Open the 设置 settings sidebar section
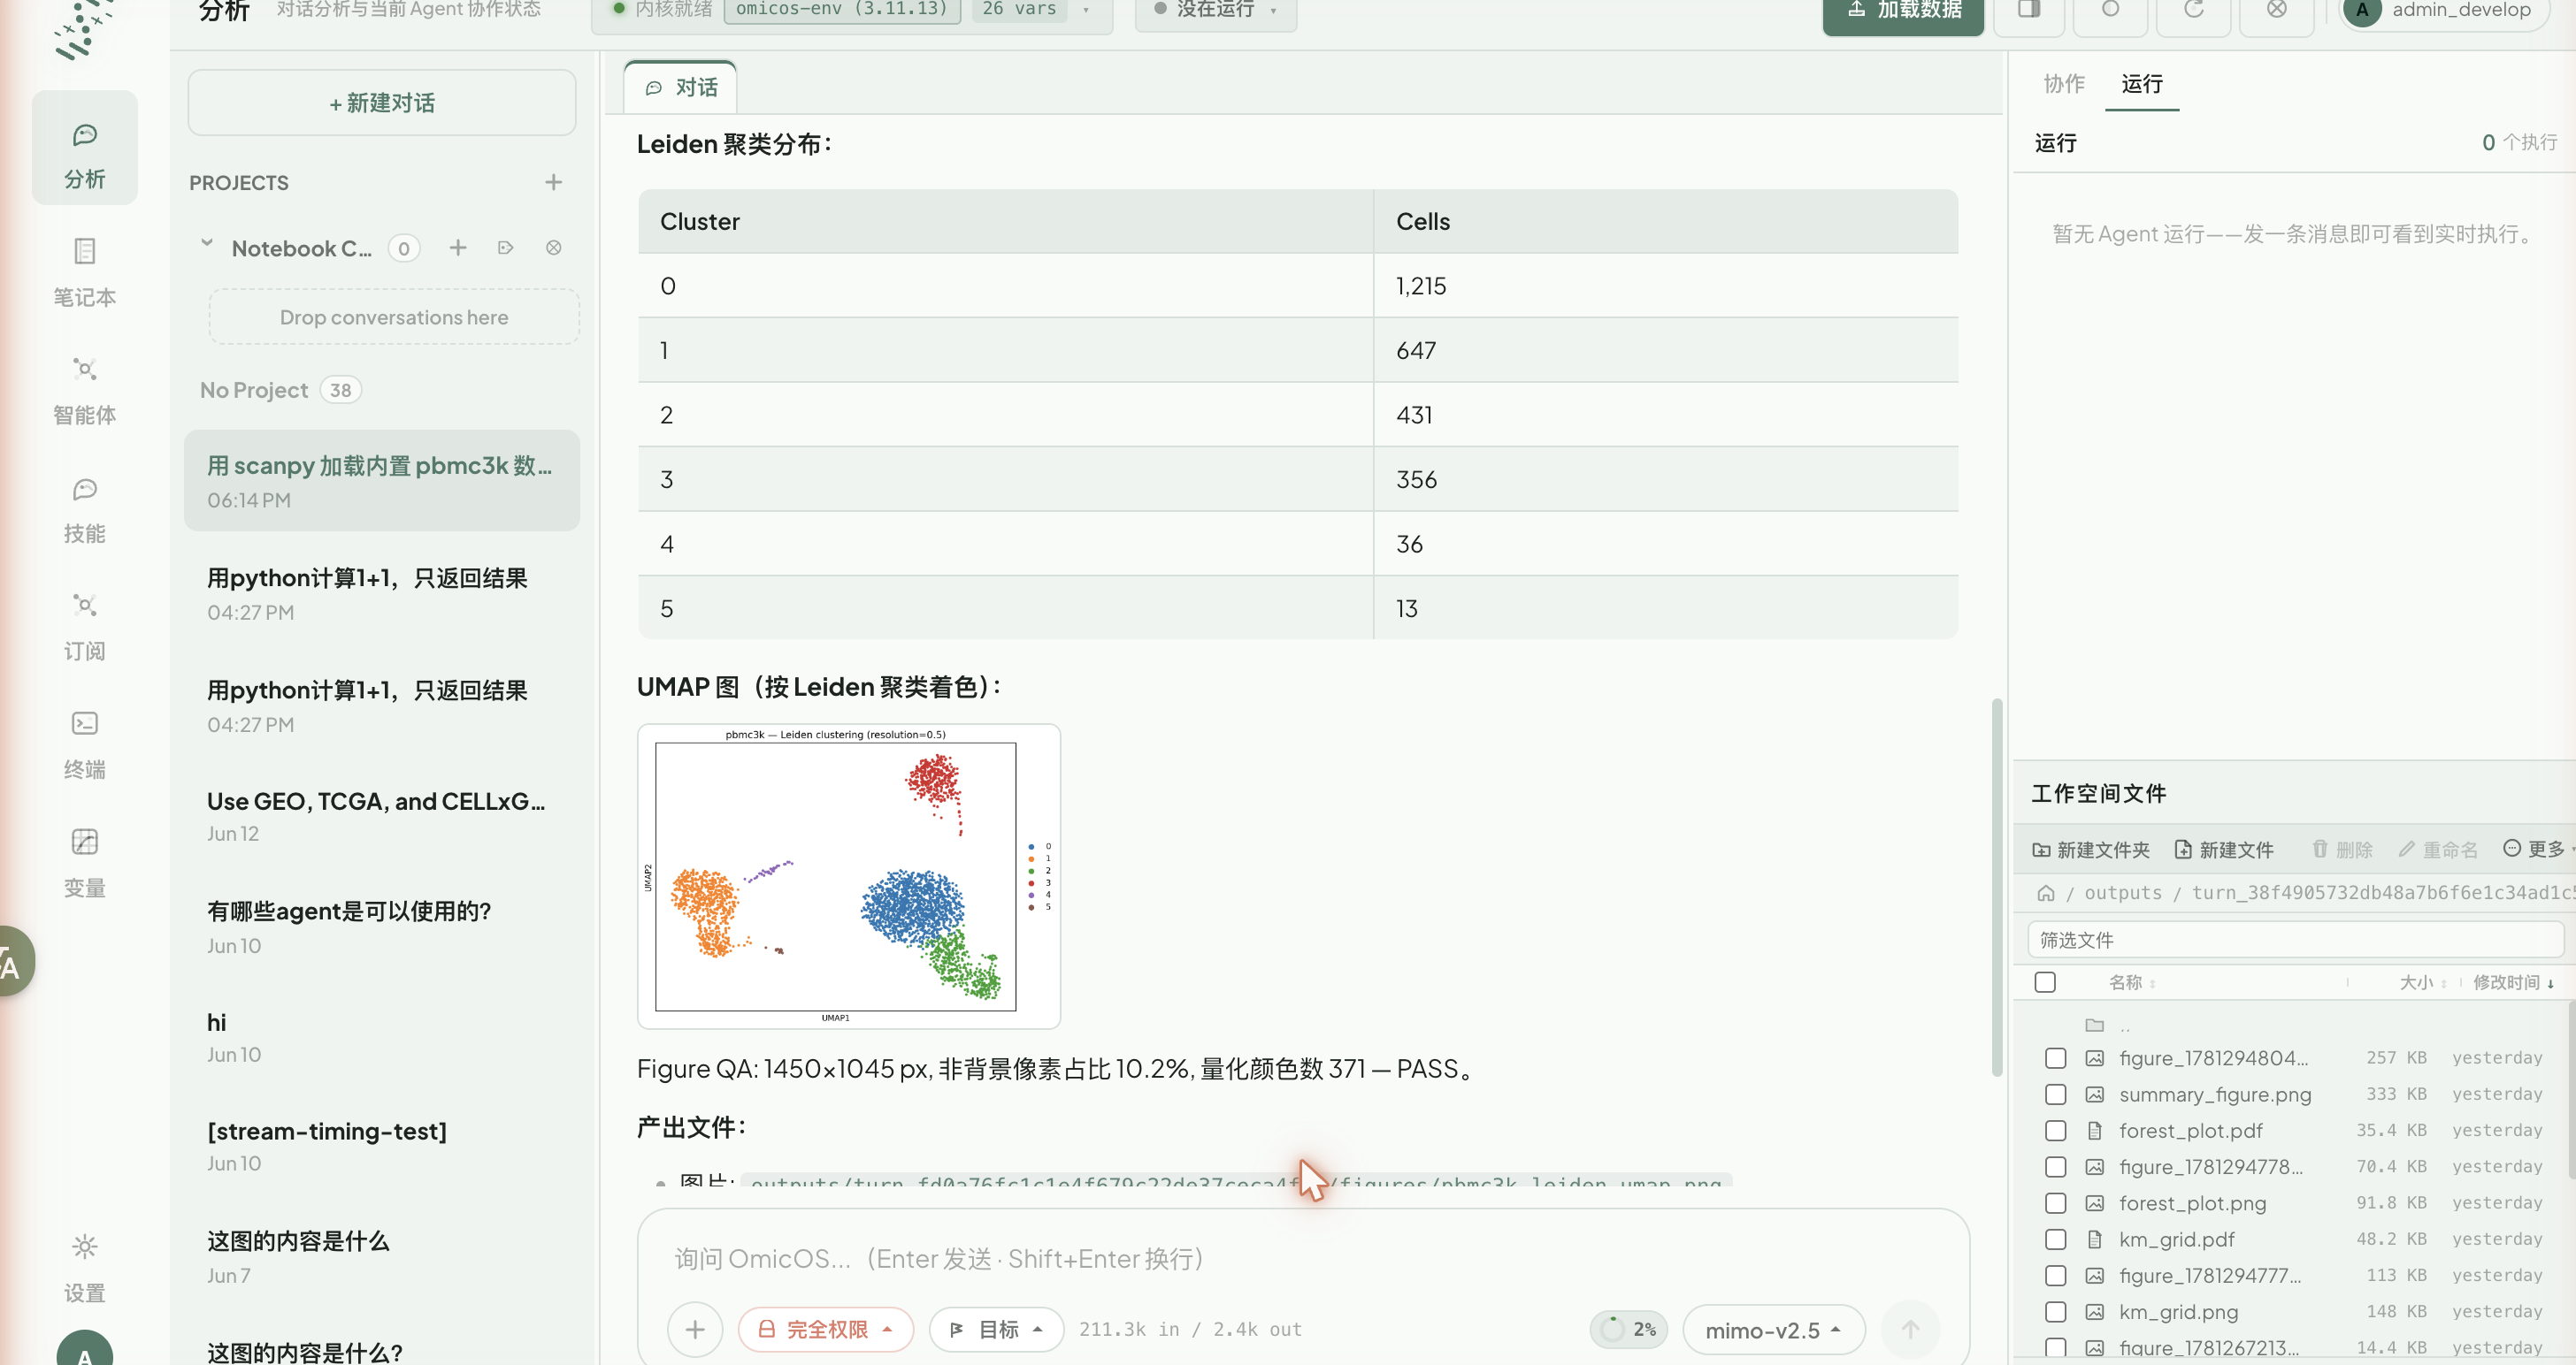This screenshot has height=1365, width=2576. (84, 1267)
